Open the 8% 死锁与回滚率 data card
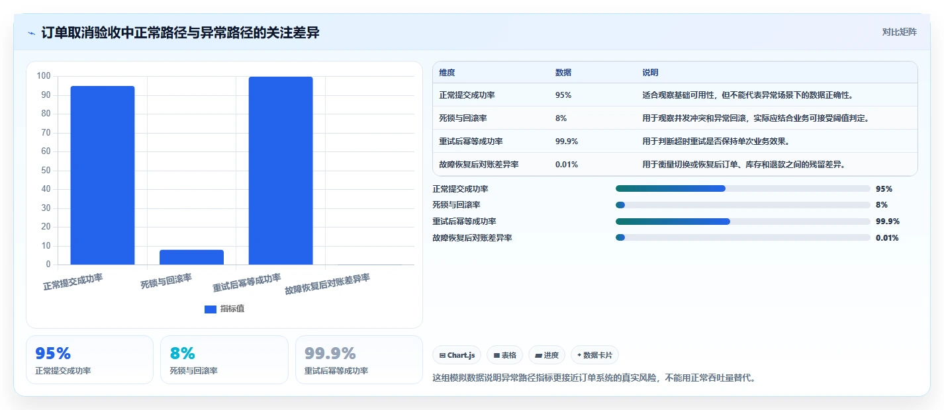 click(x=224, y=360)
